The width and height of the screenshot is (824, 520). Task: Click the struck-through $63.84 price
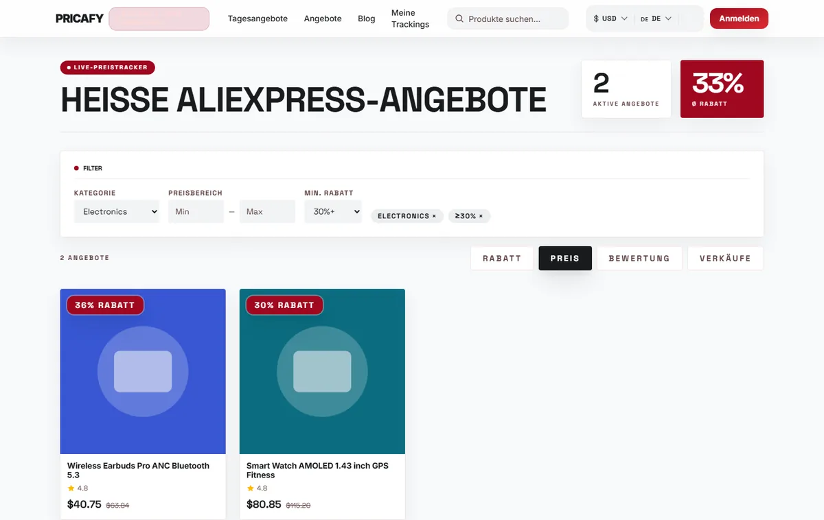[117, 506]
